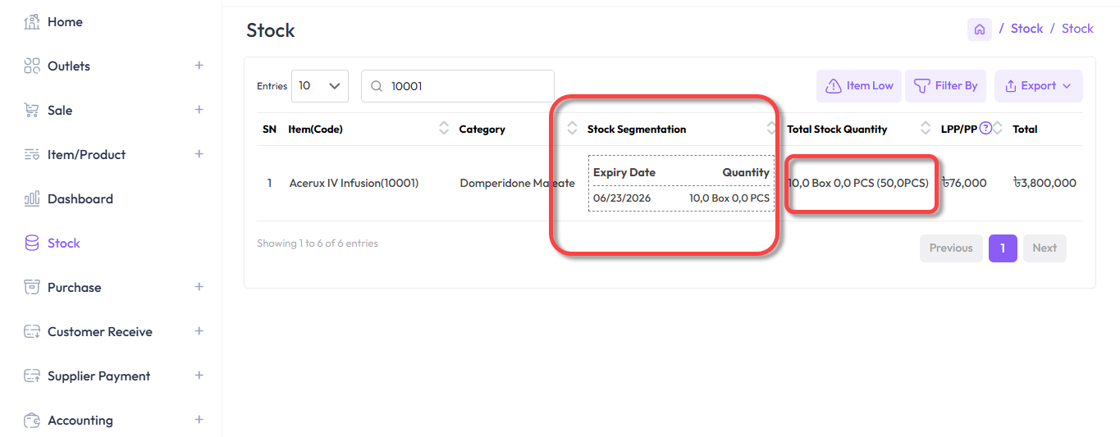The height and width of the screenshot is (437, 1120).
Task: Click the Sale cart icon in sidebar
Action: click(32, 111)
